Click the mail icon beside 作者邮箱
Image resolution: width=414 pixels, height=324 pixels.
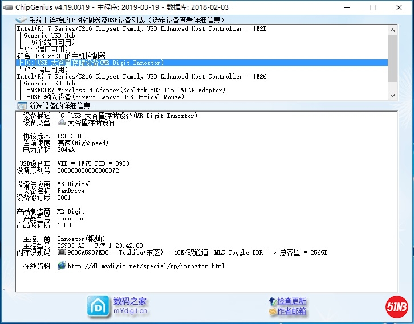tap(272, 311)
